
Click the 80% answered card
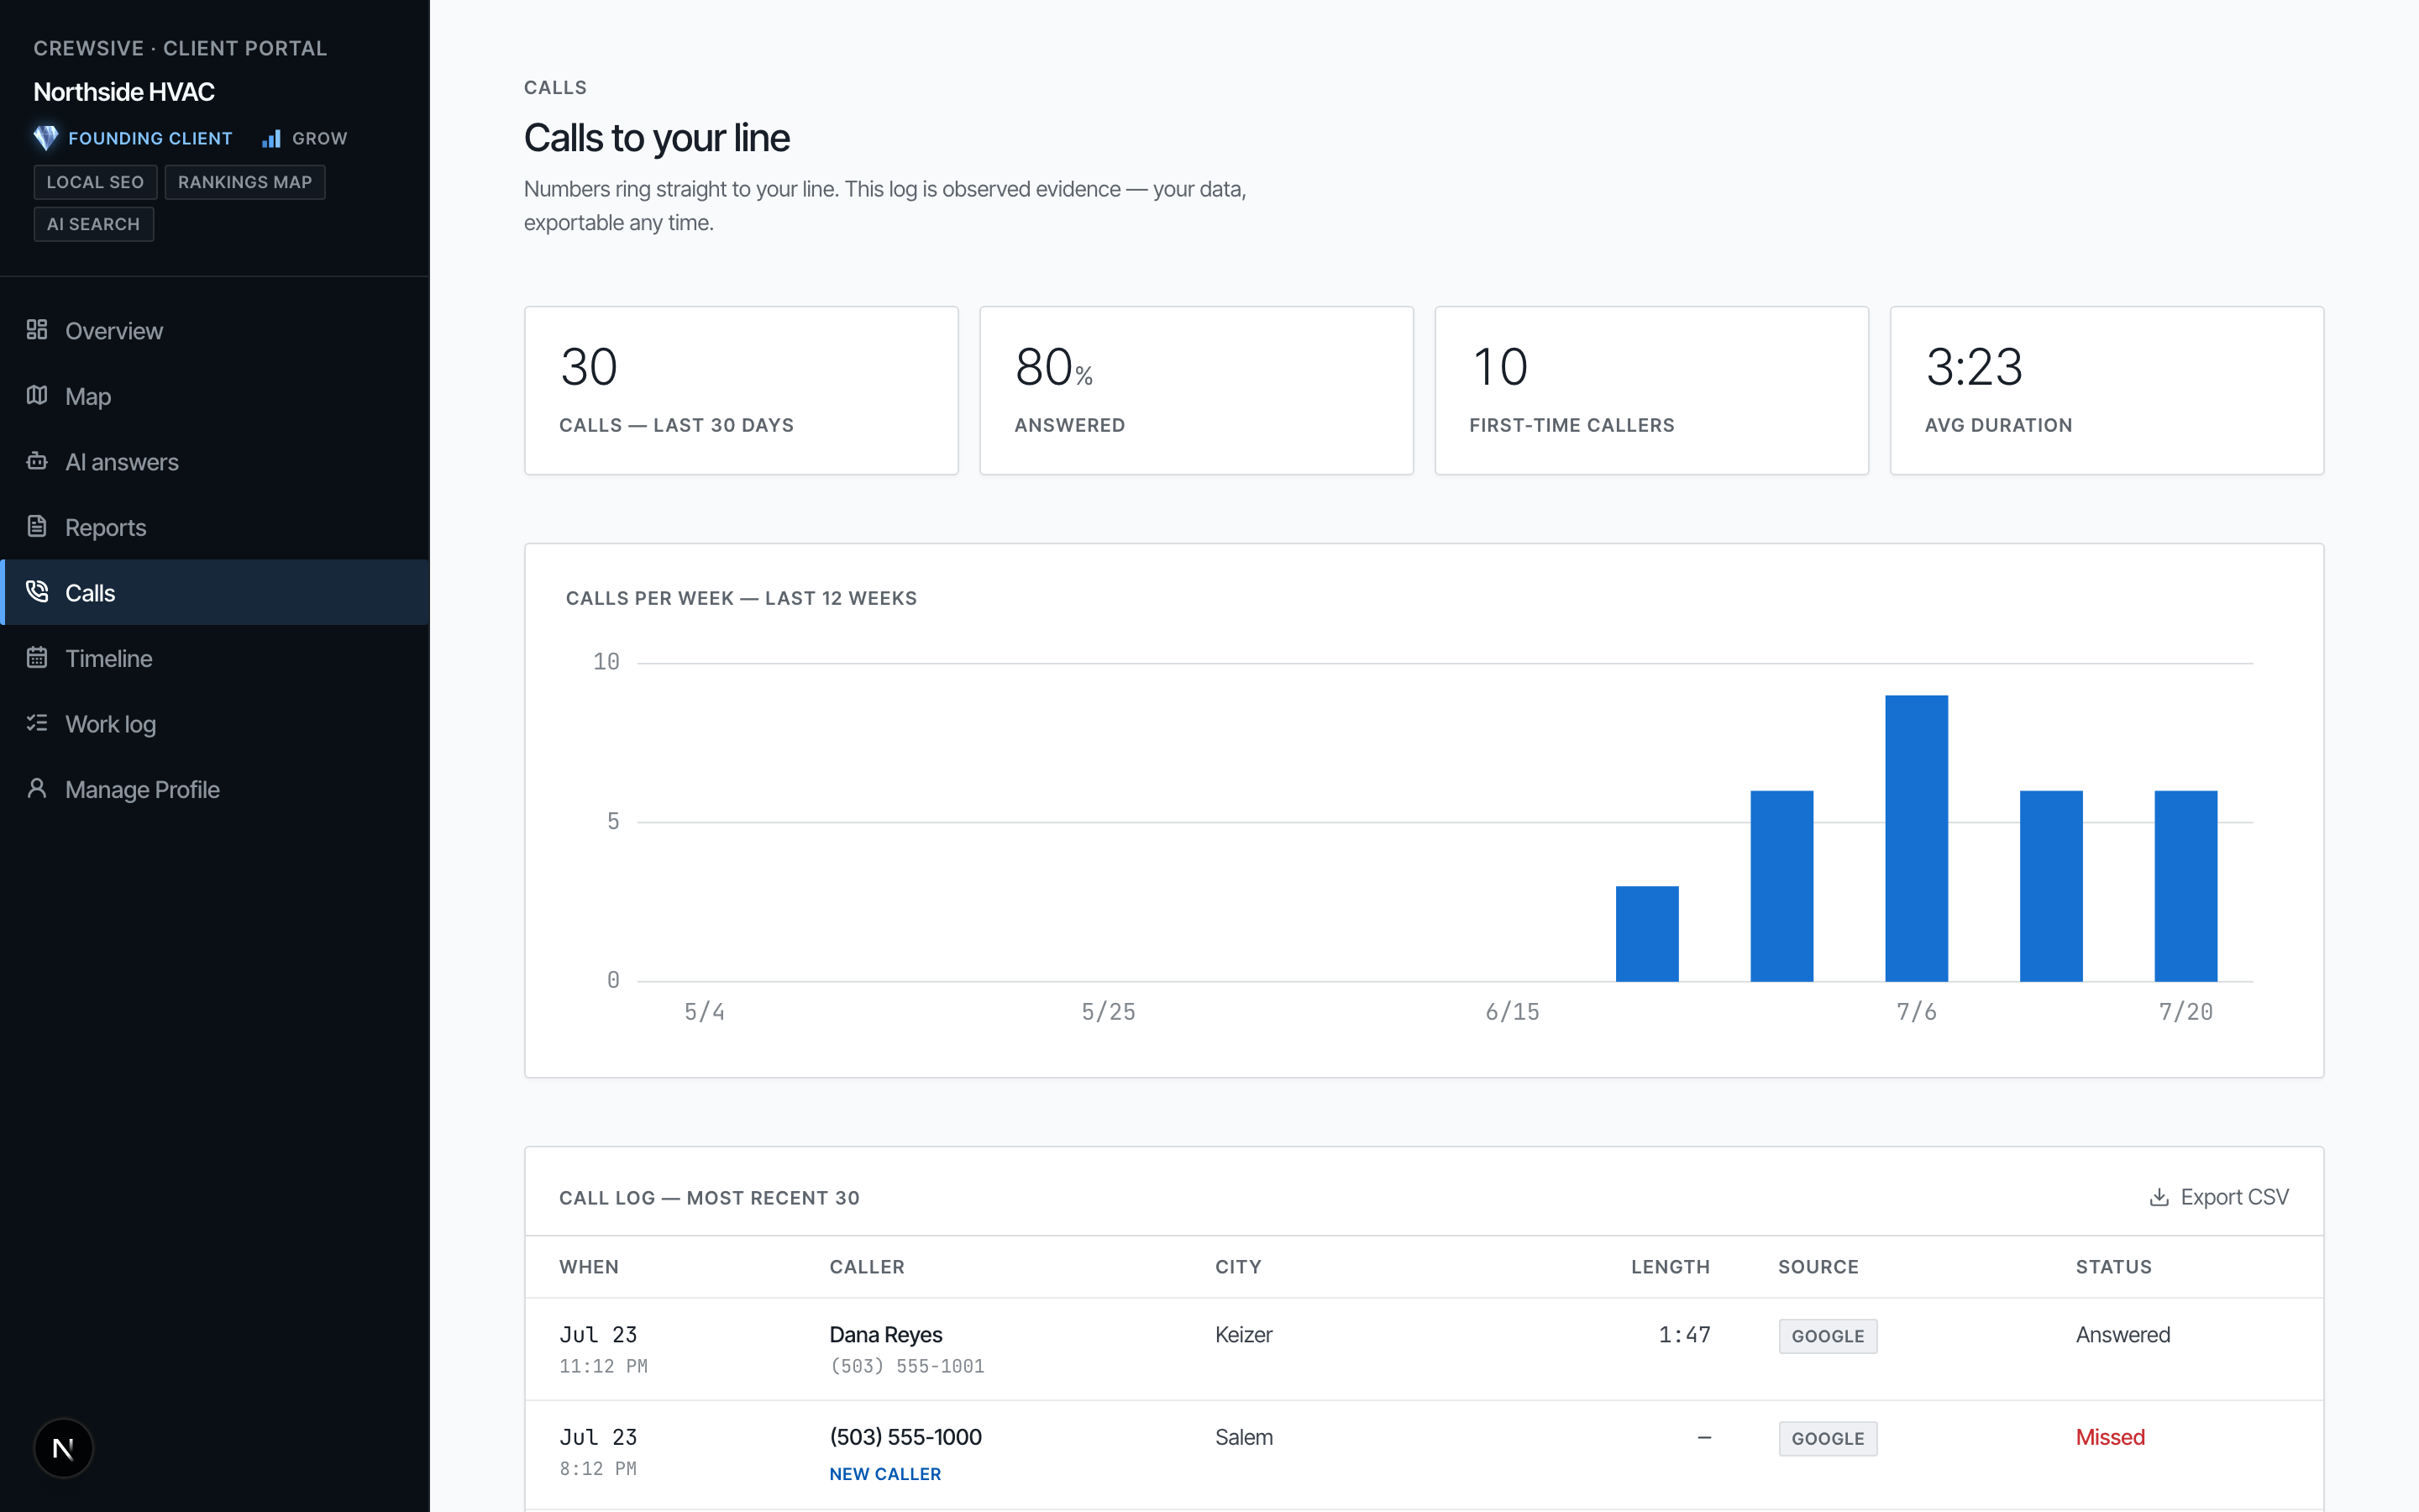click(1195, 390)
